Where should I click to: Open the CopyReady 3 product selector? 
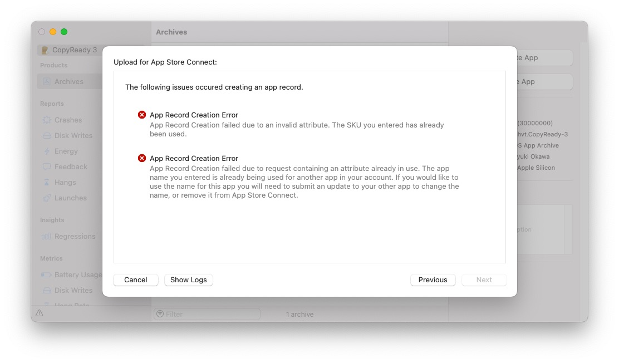tap(70, 50)
